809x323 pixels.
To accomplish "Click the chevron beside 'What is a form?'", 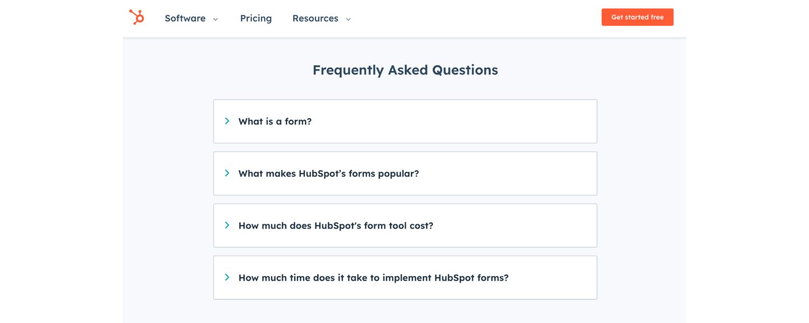I will [x=227, y=121].
